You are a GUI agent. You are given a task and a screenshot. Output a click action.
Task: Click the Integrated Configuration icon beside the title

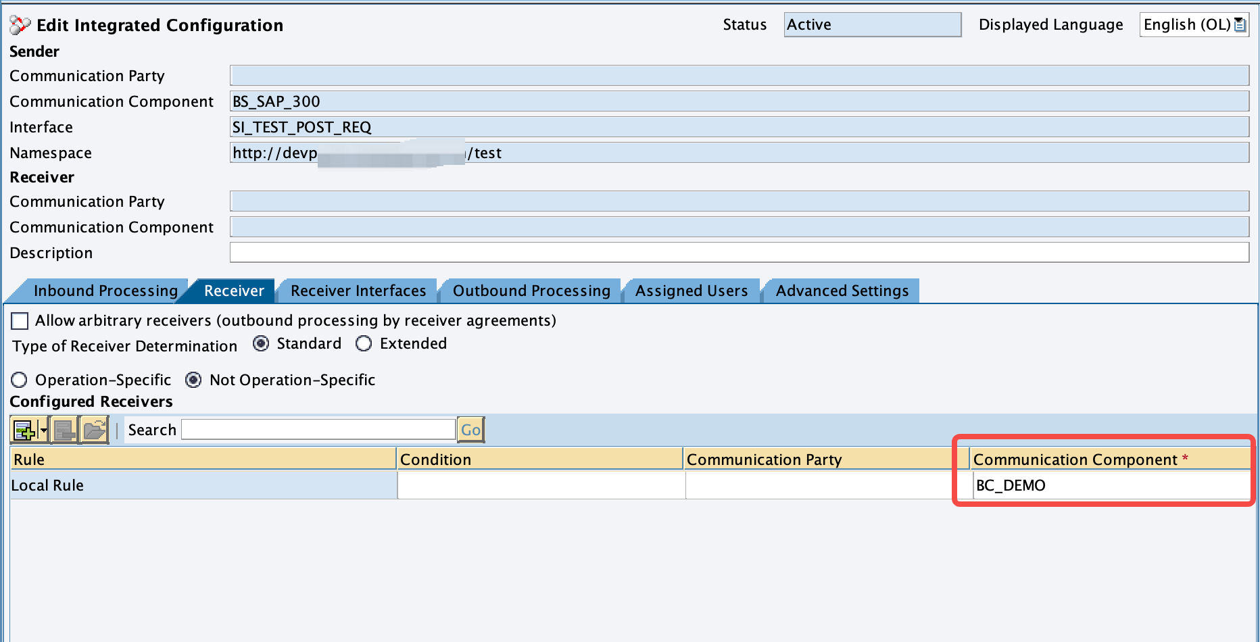20,25
